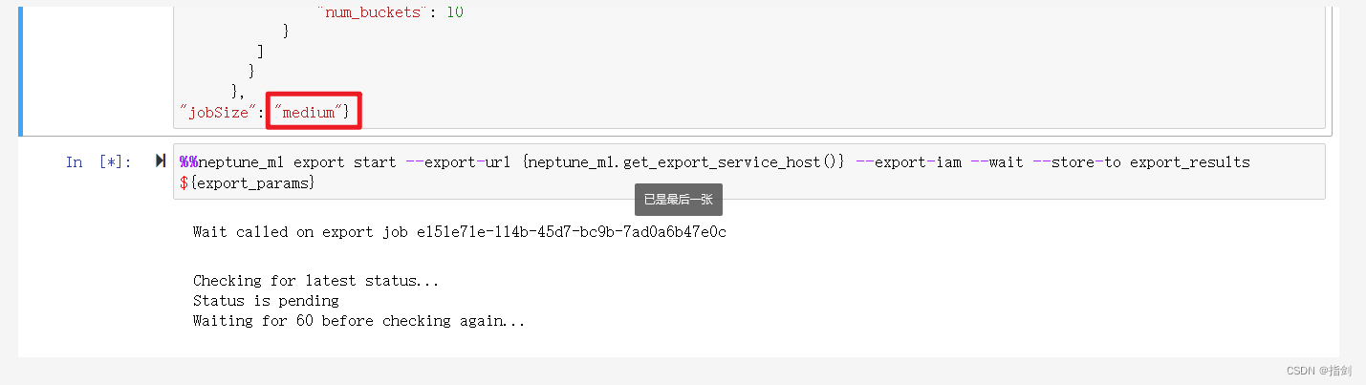
Task: Click the "jobSize" key in the JSON
Action: click(217, 113)
